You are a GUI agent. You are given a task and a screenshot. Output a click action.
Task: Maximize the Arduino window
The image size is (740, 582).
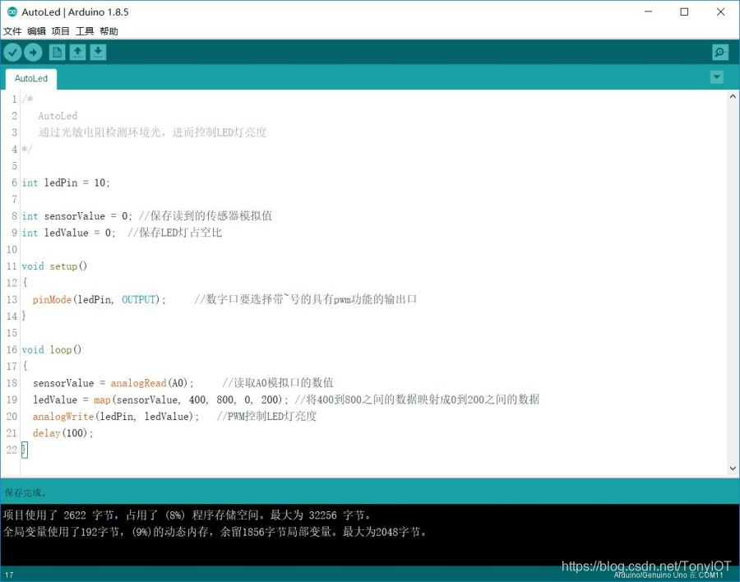click(x=684, y=12)
